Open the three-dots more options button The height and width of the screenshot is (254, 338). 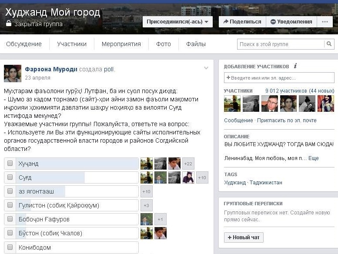325,22
